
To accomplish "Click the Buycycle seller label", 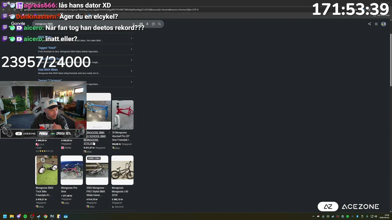I will click(x=118, y=207).
